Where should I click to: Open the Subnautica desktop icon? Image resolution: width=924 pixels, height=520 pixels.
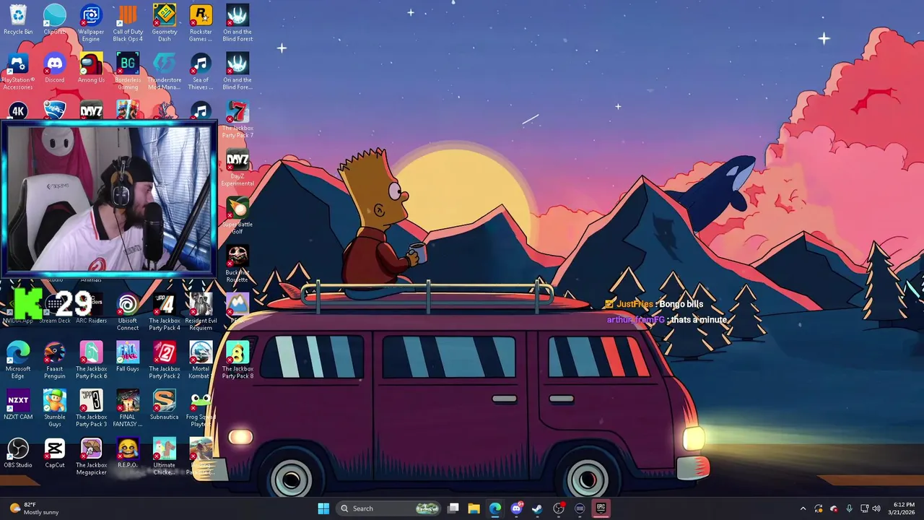[165, 406]
